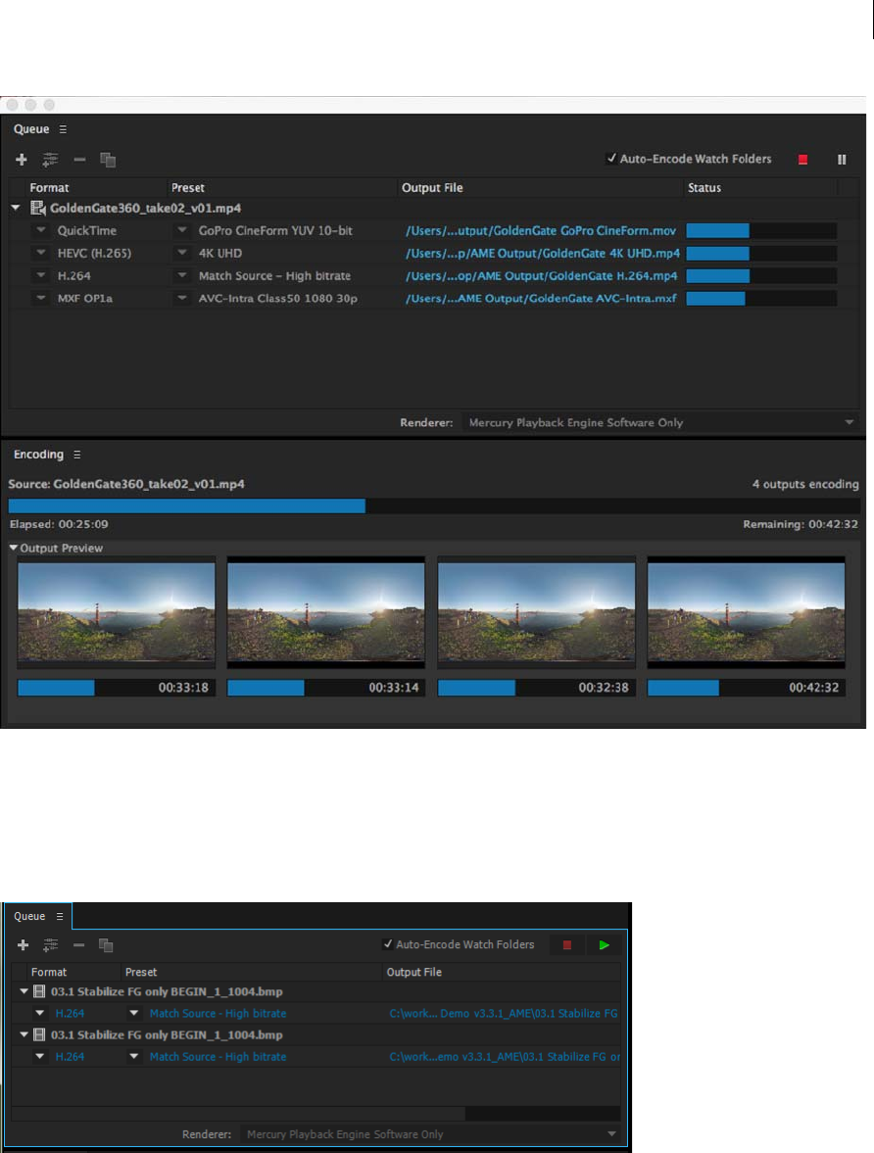This screenshot has height=1153, width=874.
Task: Open the format dropdown for MXF OP1a
Action: tap(41, 298)
